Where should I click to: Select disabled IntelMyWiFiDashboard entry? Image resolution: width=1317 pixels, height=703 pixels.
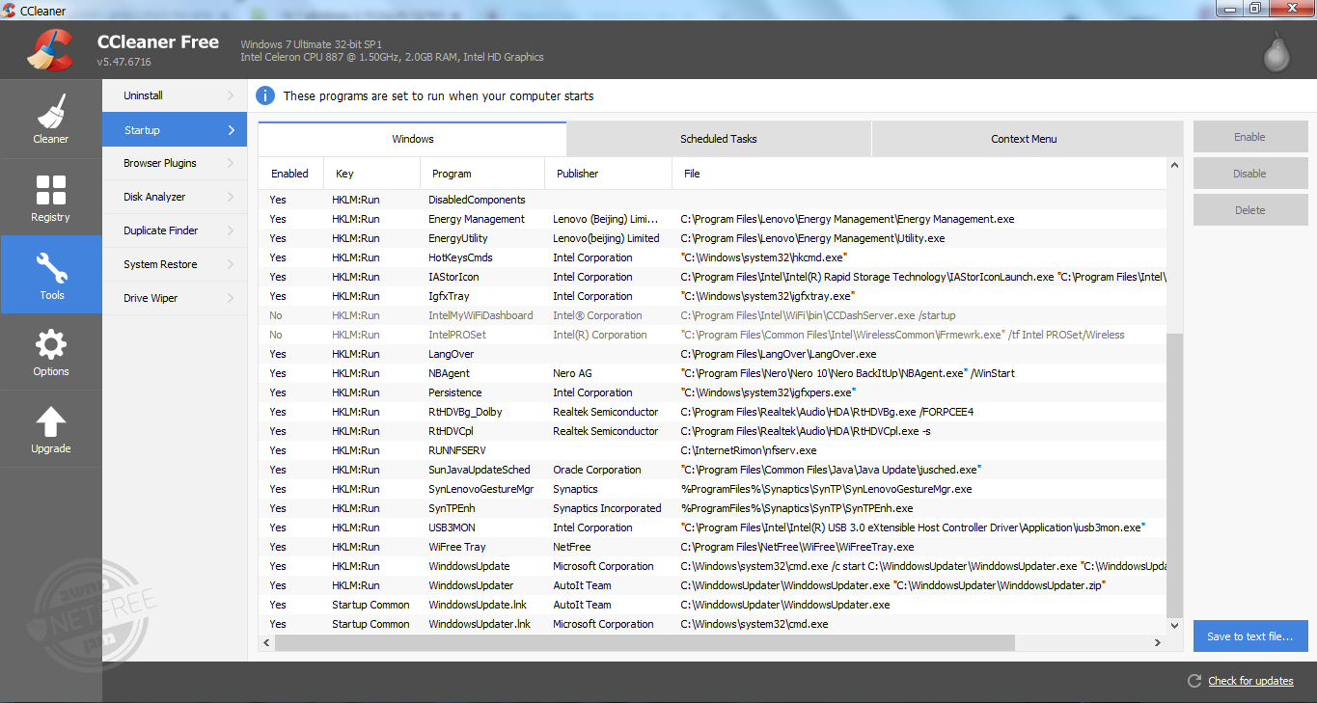(x=713, y=315)
